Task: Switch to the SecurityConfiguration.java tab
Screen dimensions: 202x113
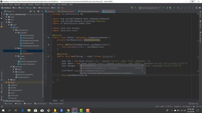Action: point(89,11)
